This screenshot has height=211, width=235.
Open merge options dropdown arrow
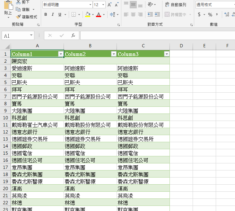click(190, 15)
